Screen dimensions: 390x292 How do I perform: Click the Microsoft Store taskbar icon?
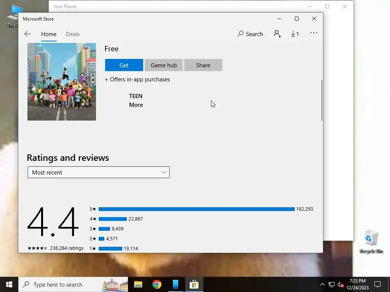point(194,284)
